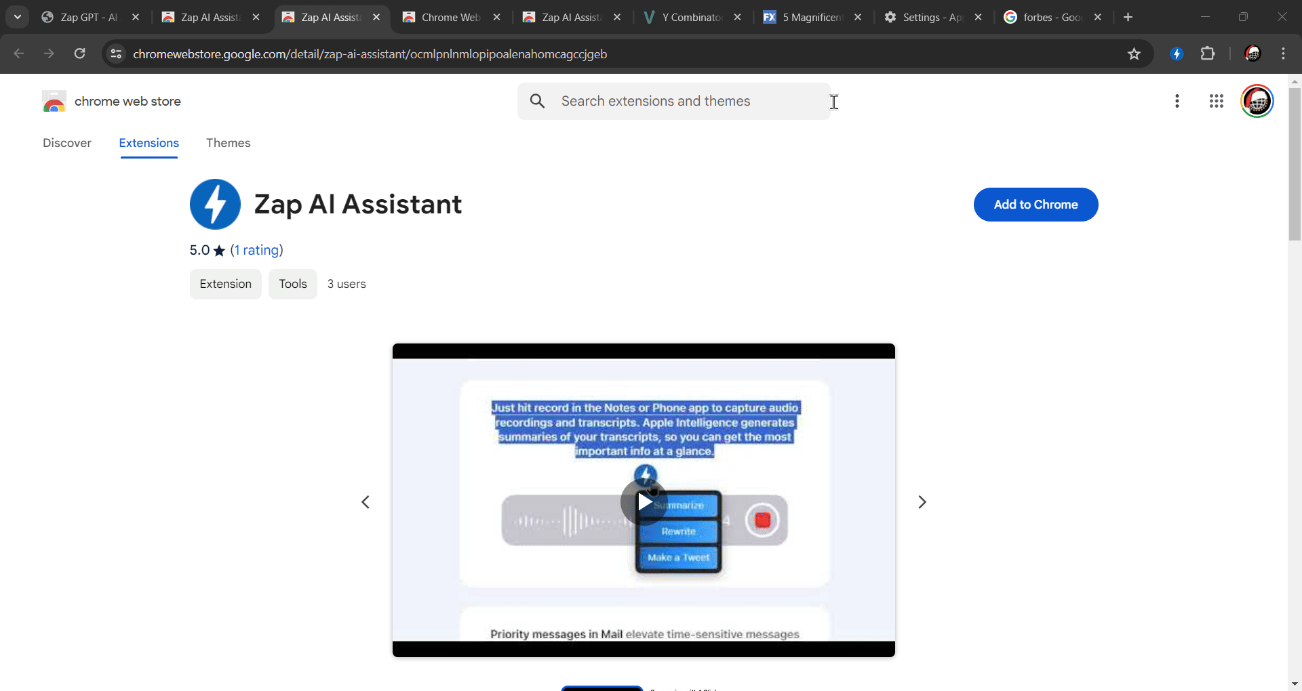Close the Y Combinator tab
Viewport: 1302px width, 691px height.
(738, 17)
